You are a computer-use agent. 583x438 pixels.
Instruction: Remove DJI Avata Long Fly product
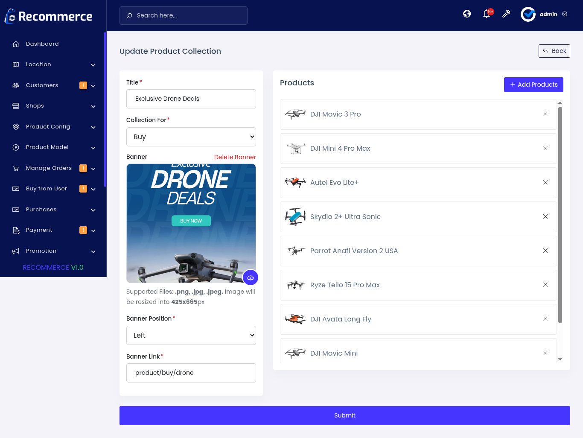545,319
